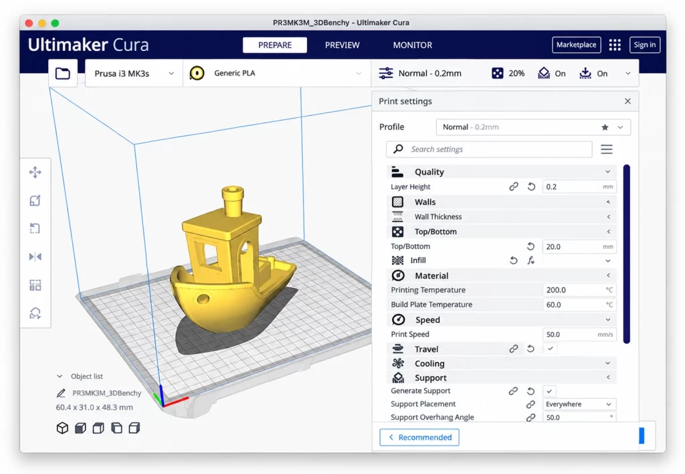Click the Printing Temperature 200.0 field
The image size is (685, 474).
tap(579, 290)
